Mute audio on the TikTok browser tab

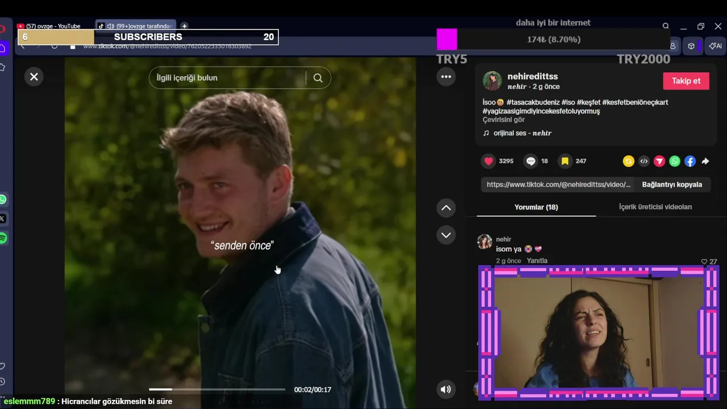[x=110, y=26]
